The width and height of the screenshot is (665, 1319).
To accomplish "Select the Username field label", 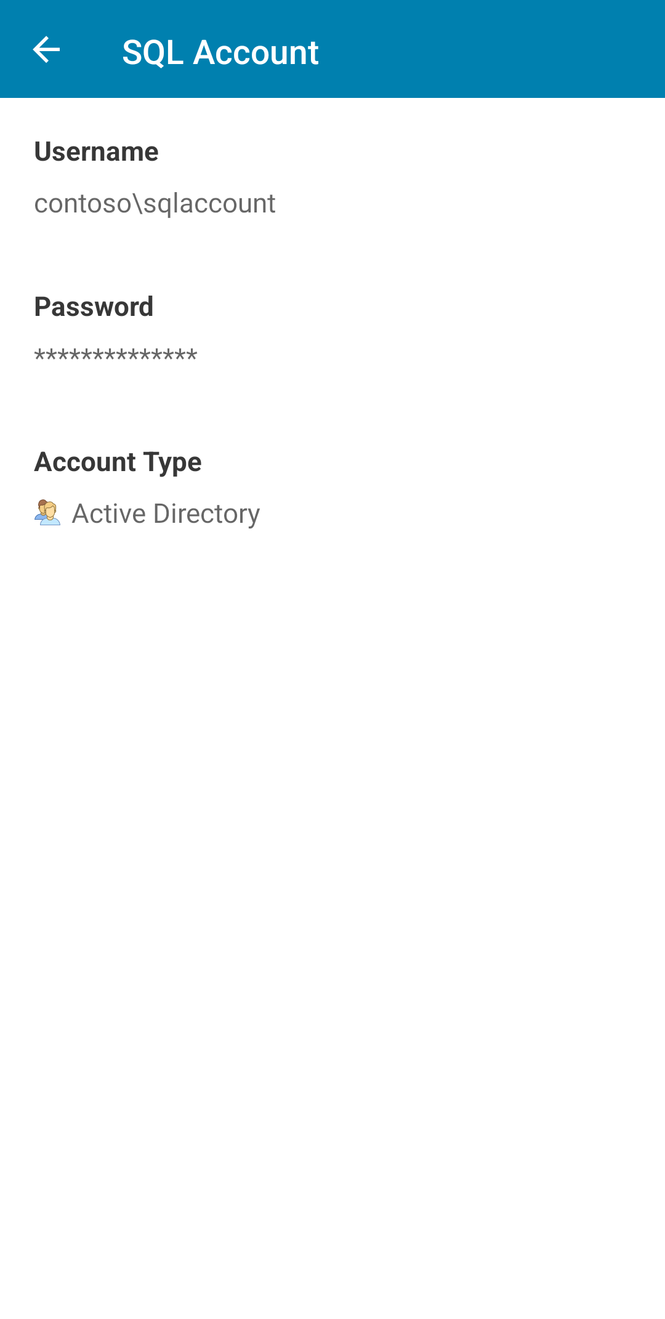I will [x=96, y=151].
